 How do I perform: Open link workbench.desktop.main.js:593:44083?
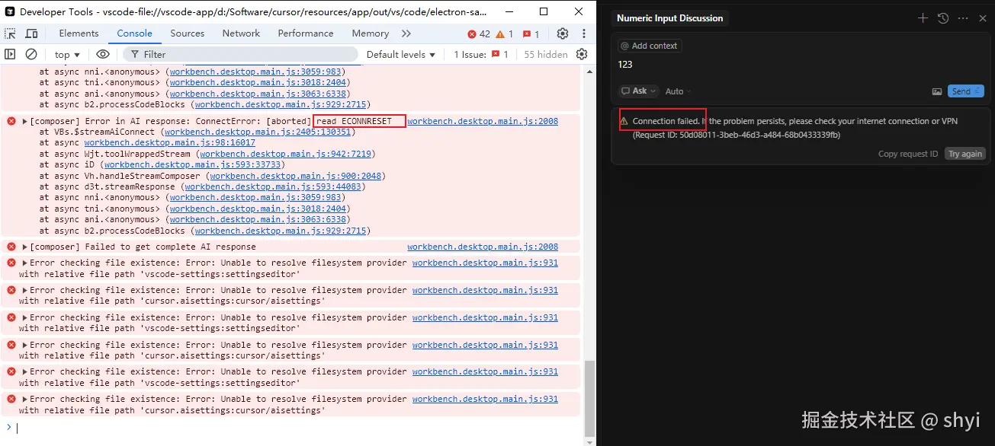coord(273,186)
